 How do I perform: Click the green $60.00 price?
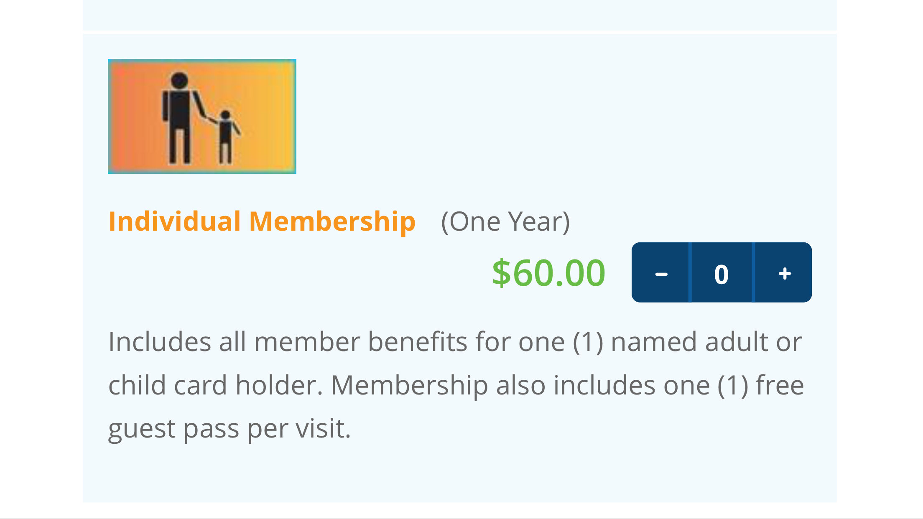548,273
